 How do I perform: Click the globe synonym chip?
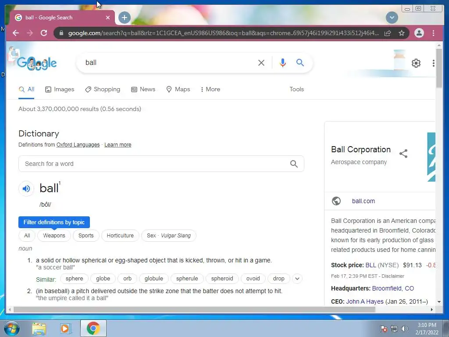(x=103, y=279)
